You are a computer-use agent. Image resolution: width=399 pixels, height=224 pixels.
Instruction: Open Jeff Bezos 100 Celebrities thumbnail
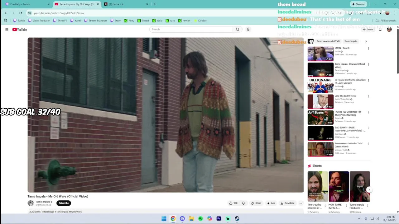pyautogui.click(x=320, y=118)
